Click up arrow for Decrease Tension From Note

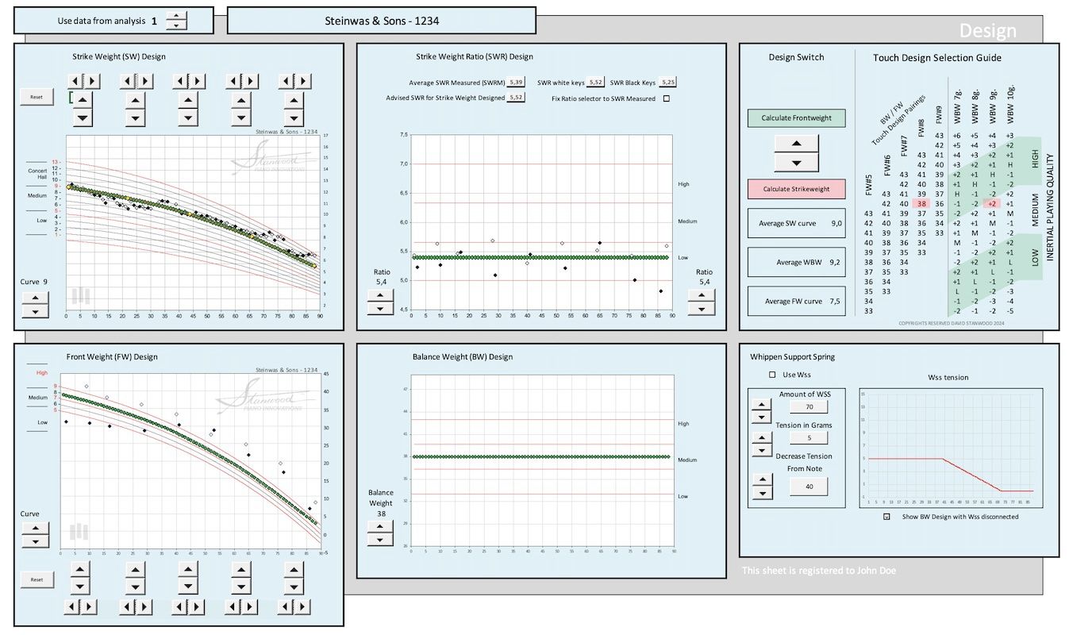[761, 479]
